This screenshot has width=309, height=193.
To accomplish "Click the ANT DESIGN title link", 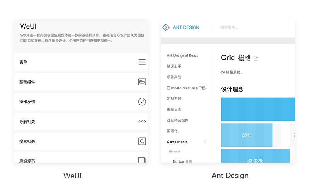I will (186, 27).
